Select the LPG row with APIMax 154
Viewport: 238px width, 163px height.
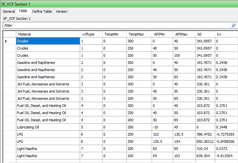click(x=48, y=142)
